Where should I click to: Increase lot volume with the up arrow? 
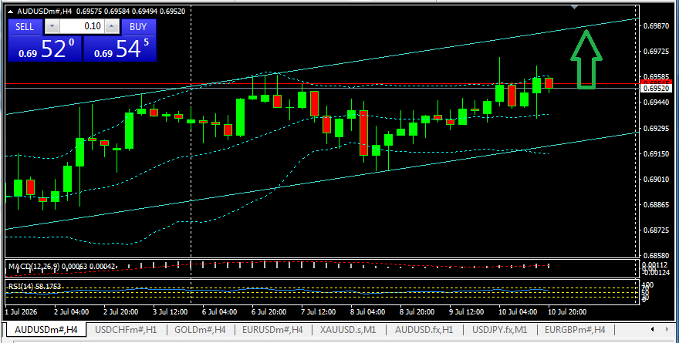(x=112, y=27)
